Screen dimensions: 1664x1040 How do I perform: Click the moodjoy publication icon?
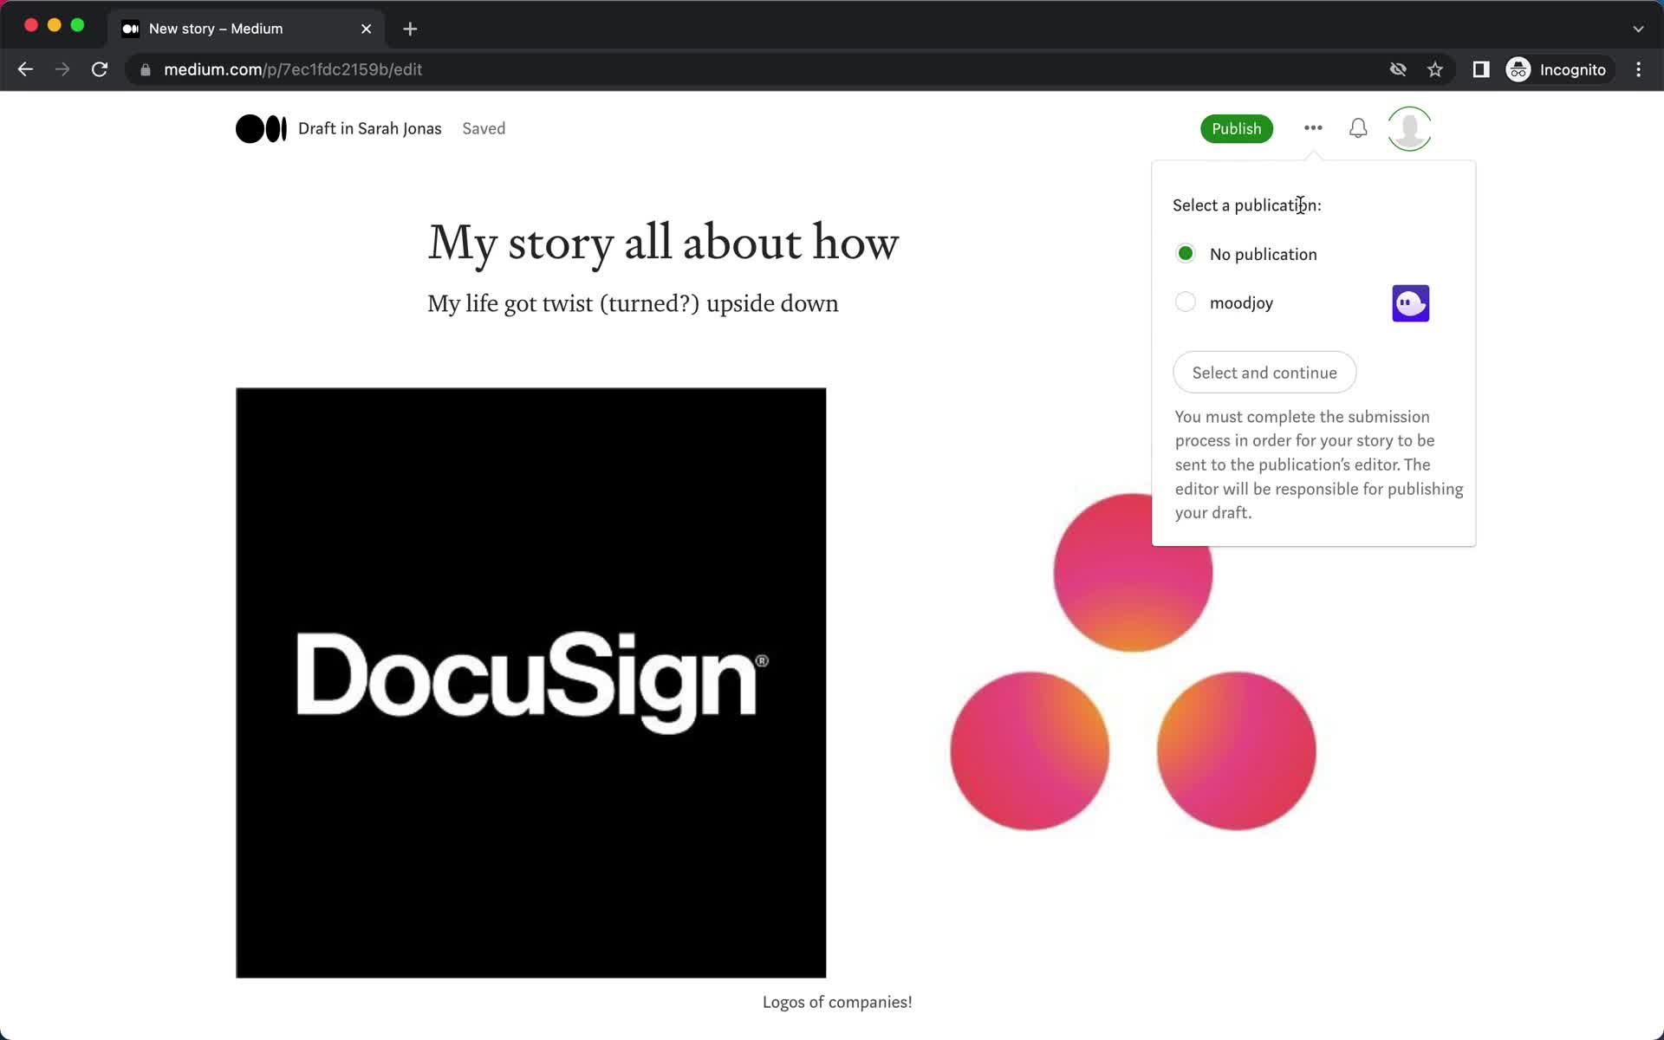point(1411,302)
